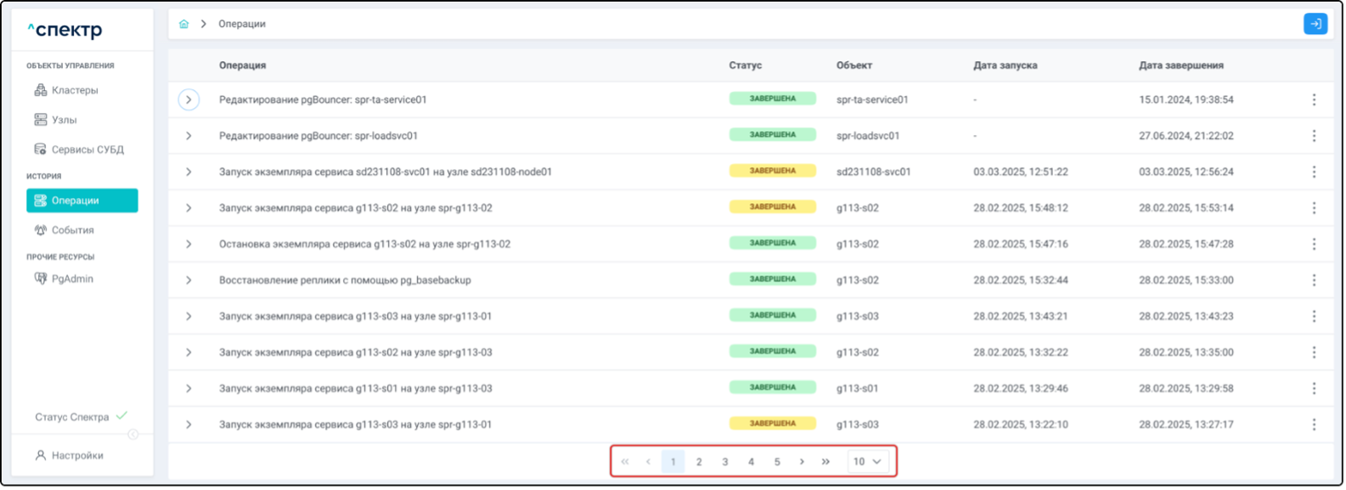
Task: Click yellow ЗАВЕРШЕНА badge for sd231108-svc01
Action: click(773, 171)
